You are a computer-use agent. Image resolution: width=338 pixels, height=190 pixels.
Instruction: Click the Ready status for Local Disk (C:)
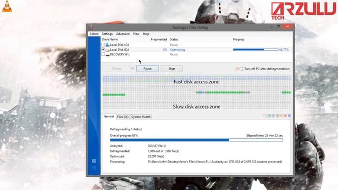click(x=174, y=45)
